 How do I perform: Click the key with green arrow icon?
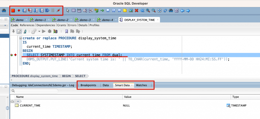click(96, 11)
